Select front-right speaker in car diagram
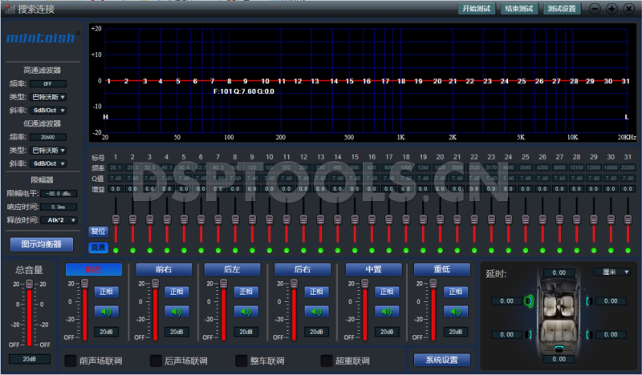The image size is (642, 375). click(588, 301)
